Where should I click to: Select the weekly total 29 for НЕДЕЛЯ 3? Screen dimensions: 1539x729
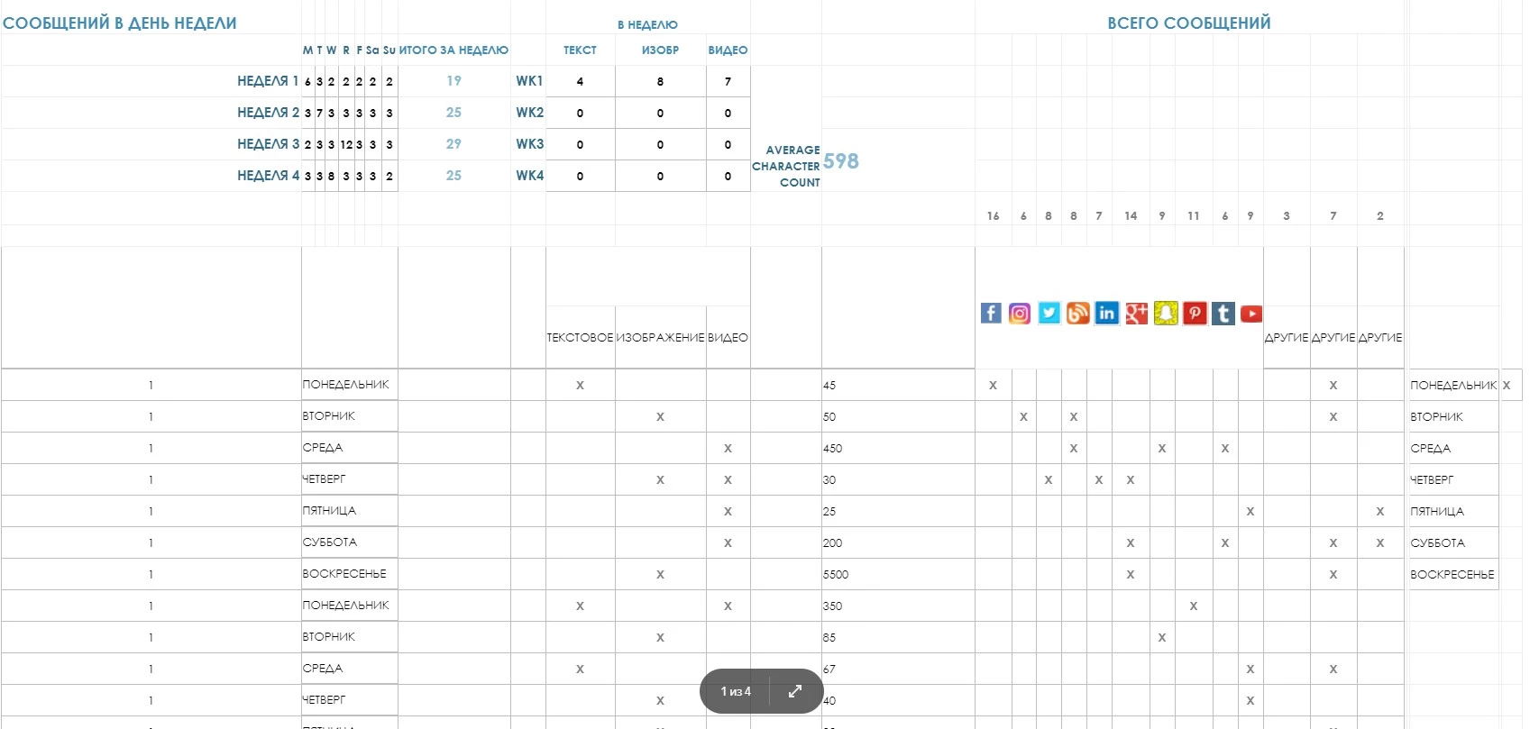[x=453, y=144]
